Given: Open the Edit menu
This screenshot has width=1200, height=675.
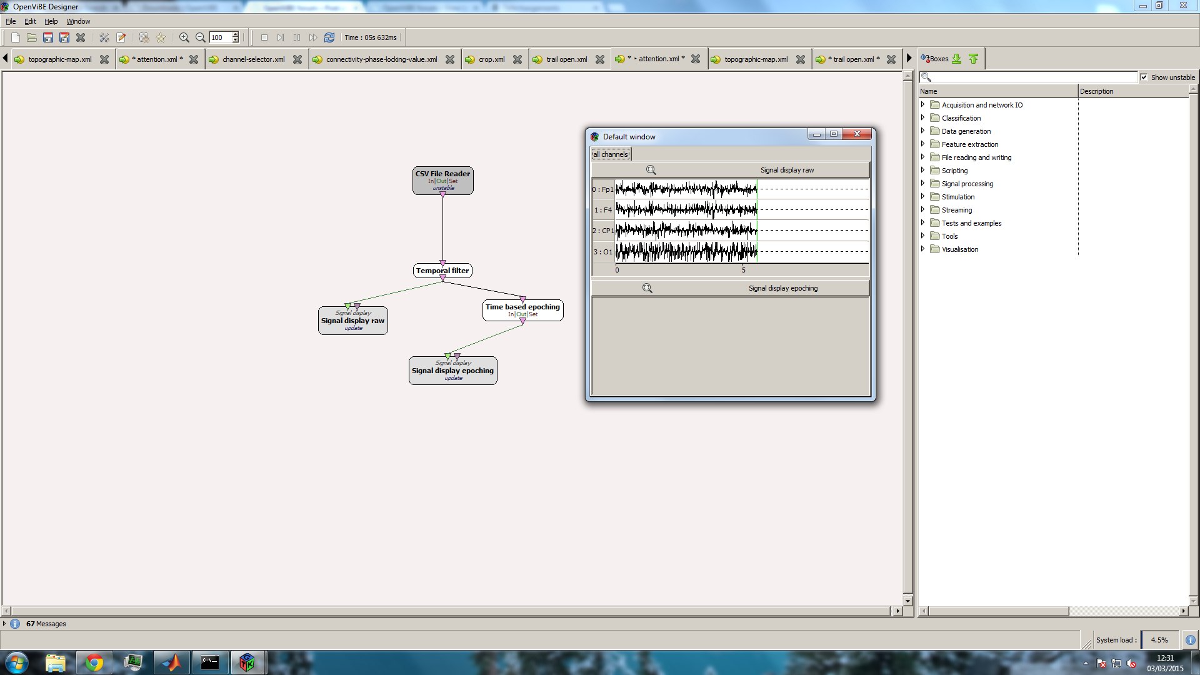Looking at the screenshot, I should pos(30,21).
